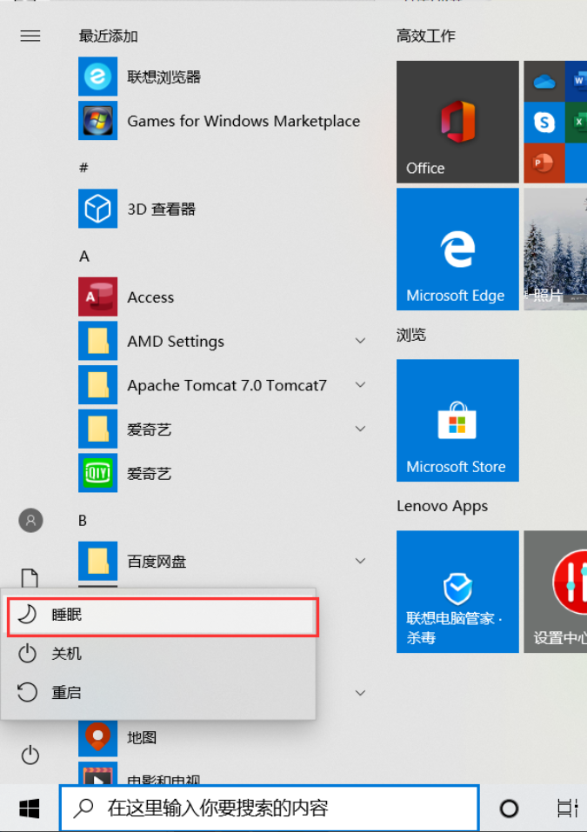The width and height of the screenshot is (587, 832).
Task: Open the Word tile
Action: [x=577, y=81]
